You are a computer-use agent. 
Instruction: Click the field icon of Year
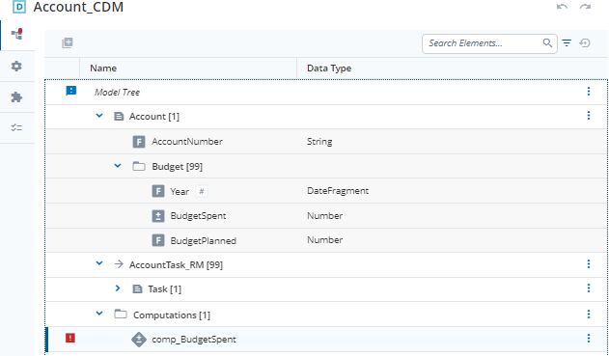[x=157, y=191]
